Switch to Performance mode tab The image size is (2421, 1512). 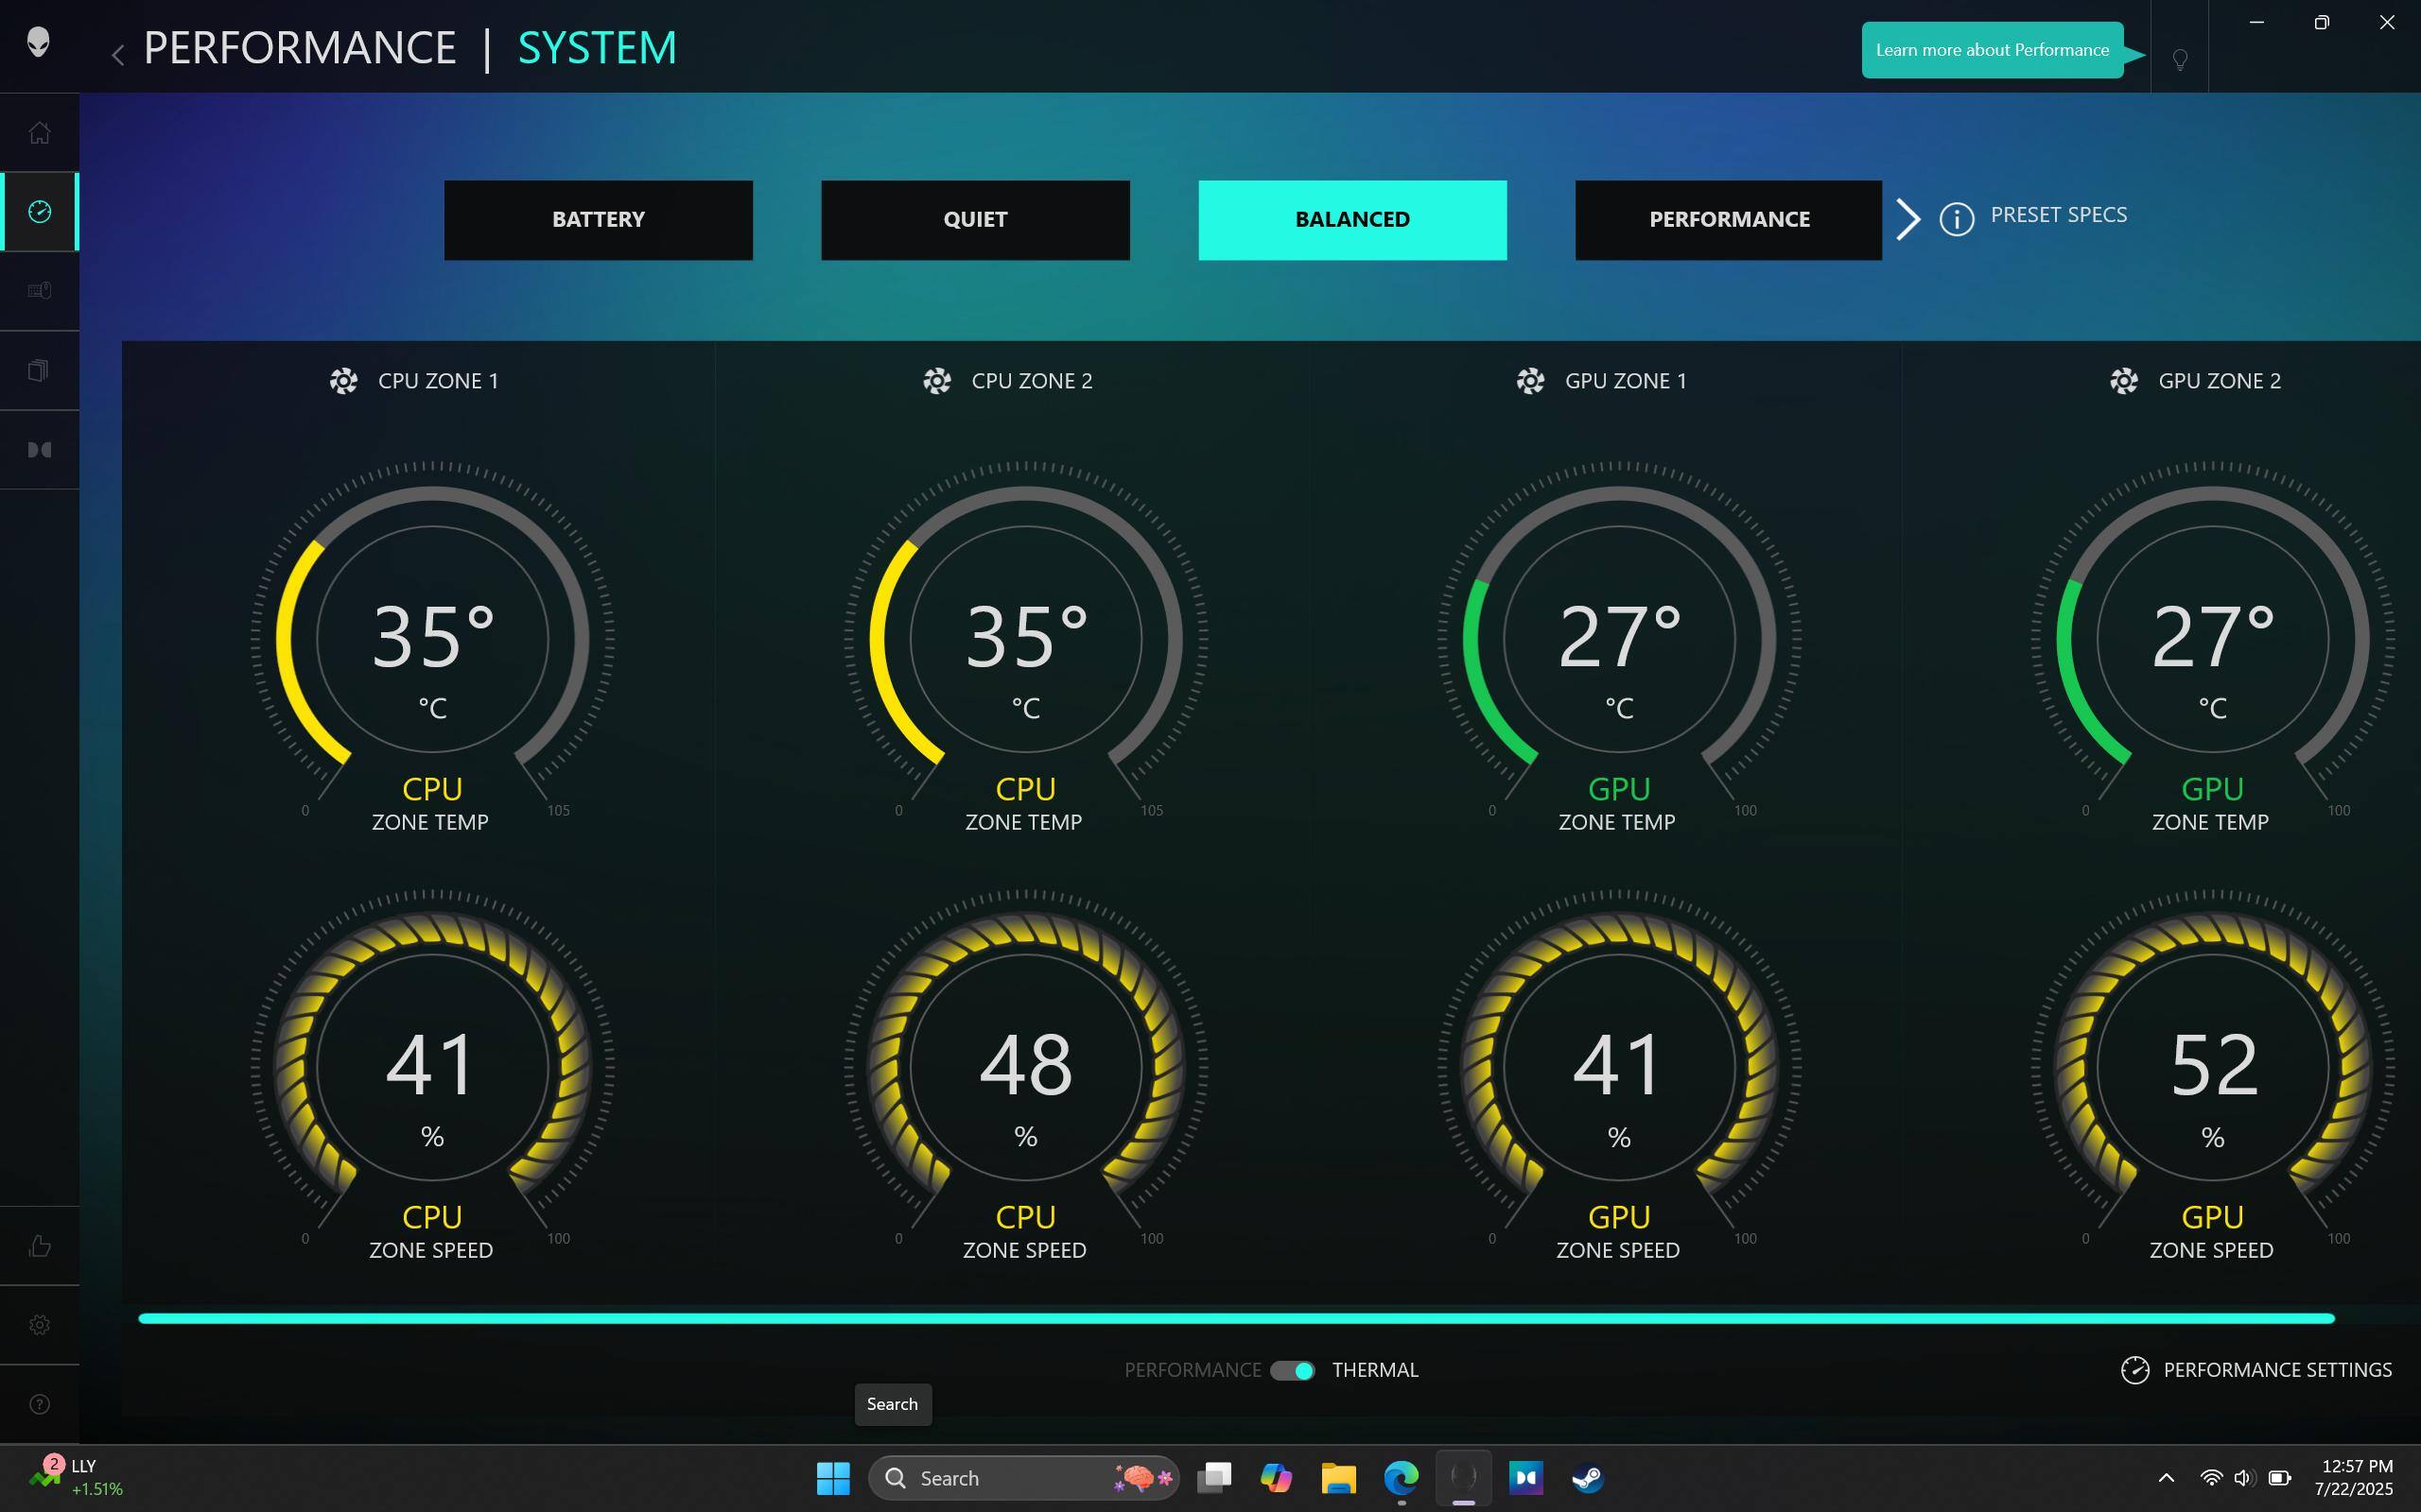click(1729, 220)
